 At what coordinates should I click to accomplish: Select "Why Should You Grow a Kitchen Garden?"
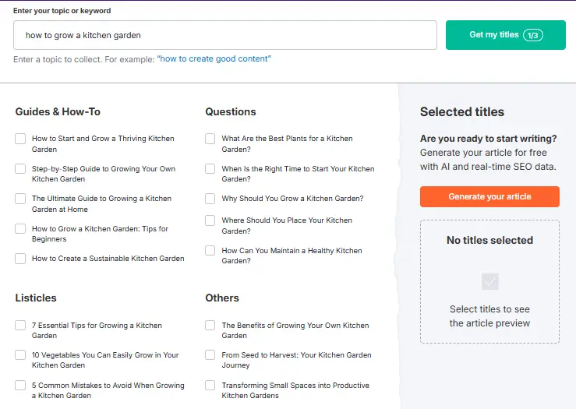210,199
